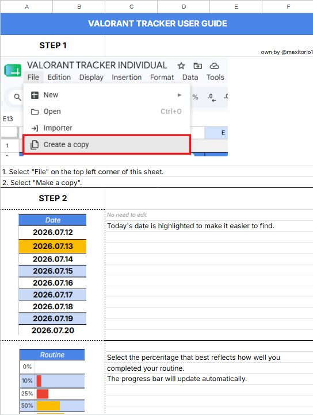Click the date 2026.07.18
The height and width of the screenshot is (415, 313).
click(x=52, y=306)
